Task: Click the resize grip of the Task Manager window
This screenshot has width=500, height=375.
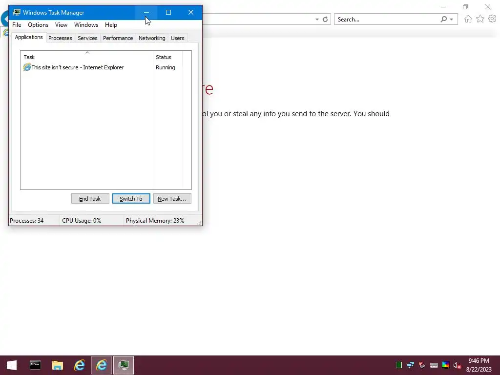Action: 199,223
